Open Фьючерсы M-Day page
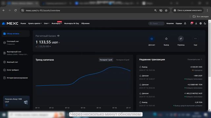The width and height of the screenshot is (211, 118). 72,23
